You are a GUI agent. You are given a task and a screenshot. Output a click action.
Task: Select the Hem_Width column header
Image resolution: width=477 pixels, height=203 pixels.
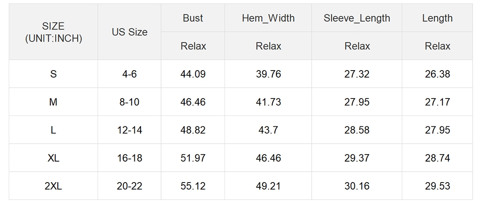(268, 18)
